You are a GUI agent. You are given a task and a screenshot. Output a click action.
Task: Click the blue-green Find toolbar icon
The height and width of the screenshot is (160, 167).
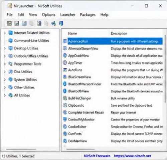(x=53, y=23)
